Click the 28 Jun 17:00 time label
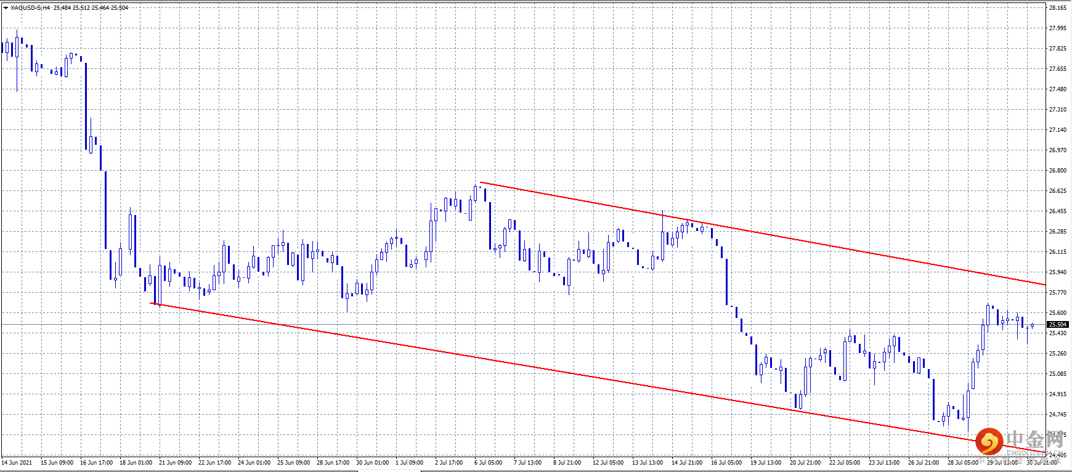Screen dimensions: 1072x472 [x=333, y=463]
